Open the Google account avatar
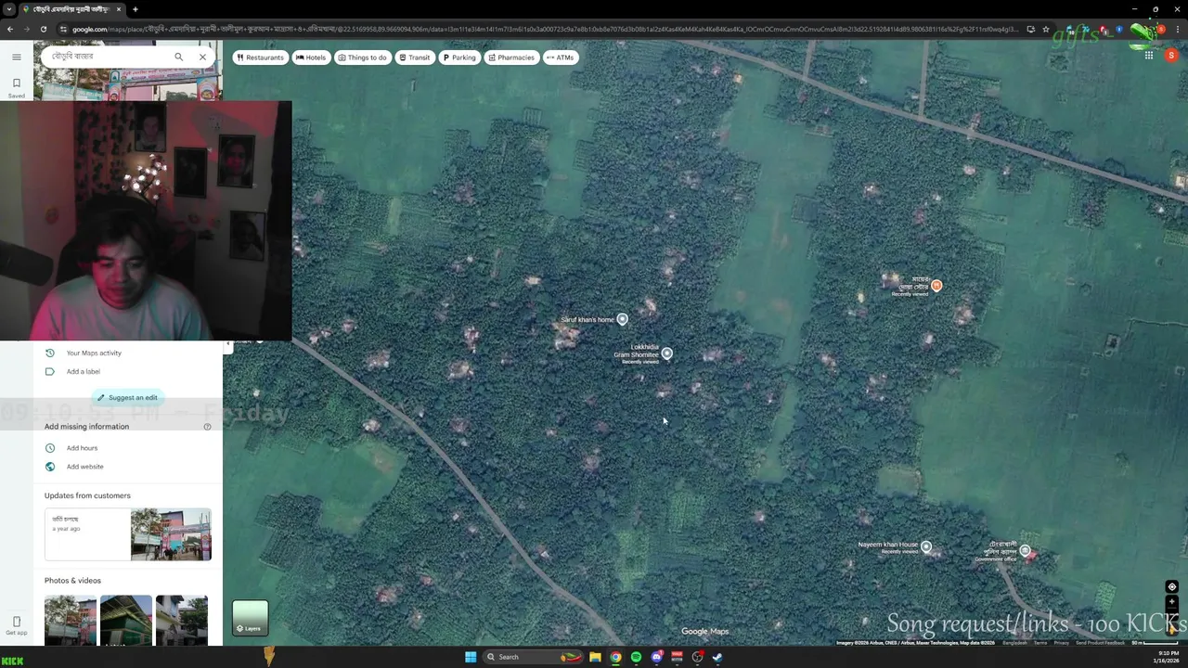The height and width of the screenshot is (668, 1188). tap(1171, 56)
